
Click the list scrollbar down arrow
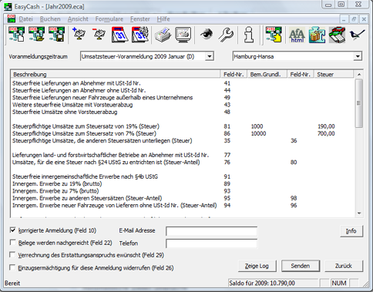click(x=359, y=213)
